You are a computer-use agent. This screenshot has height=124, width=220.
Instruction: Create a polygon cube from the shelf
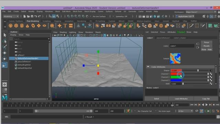[x=16, y=26]
